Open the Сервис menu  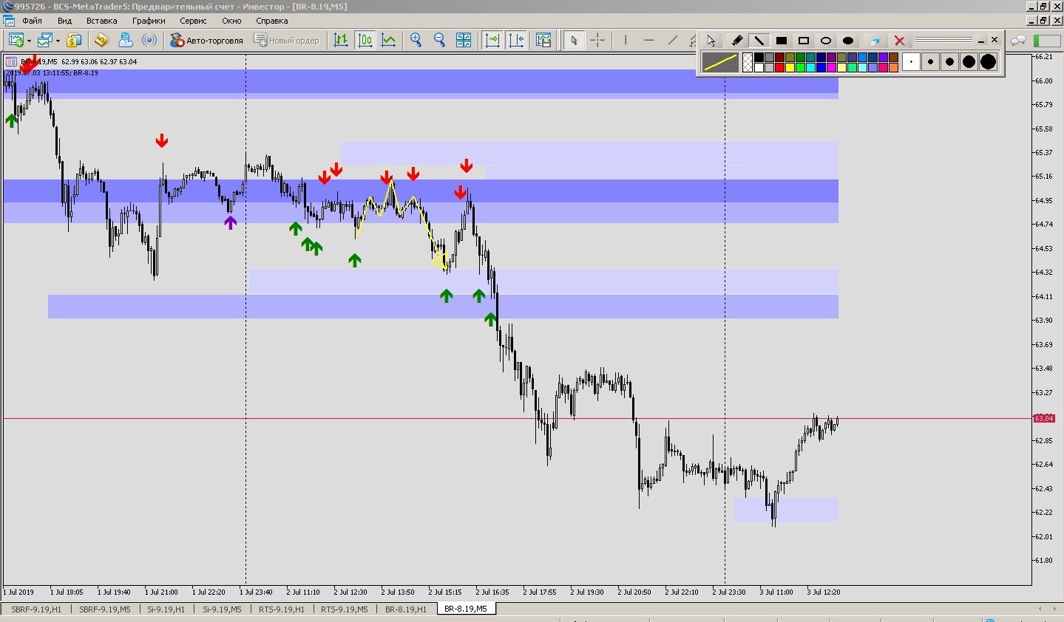[x=193, y=21]
